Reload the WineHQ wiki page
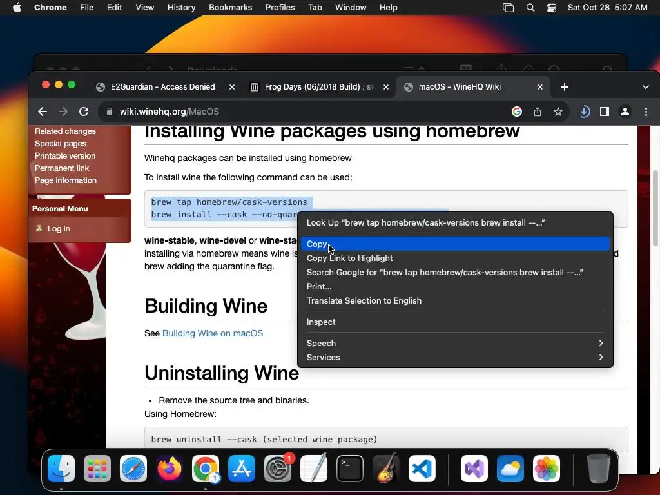The image size is (660, 495). click(x=84, y=112)
